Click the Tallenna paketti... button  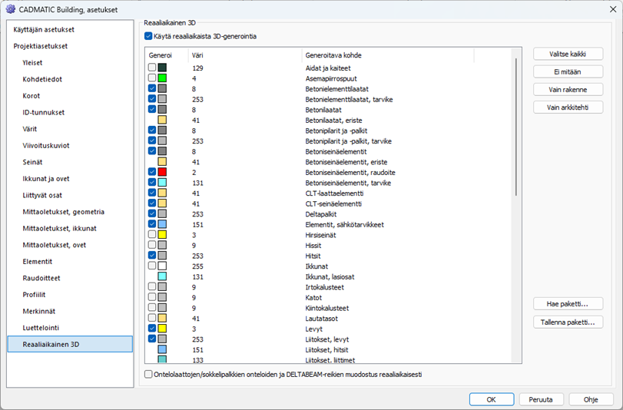[x=568, y=322]
